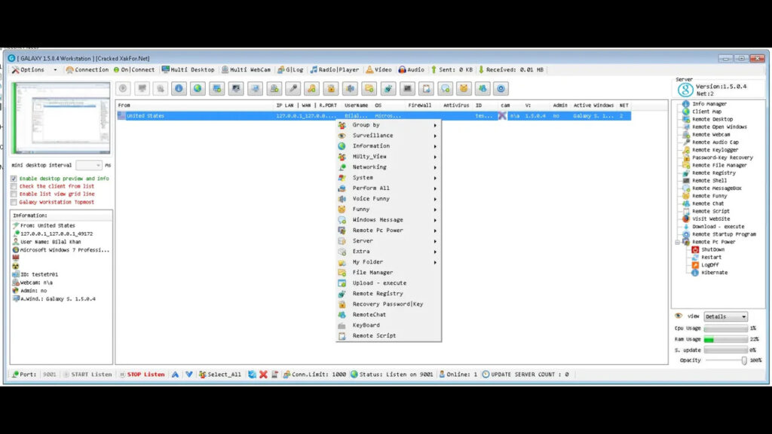Open the Options dropdown arrow

(55, 70)
